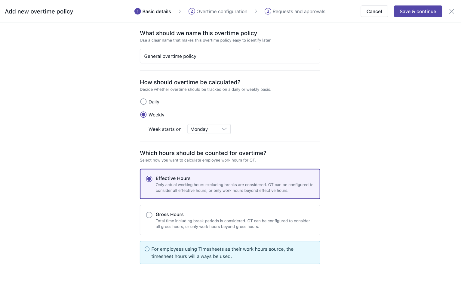461x300 pixels.
Task: Click the dropdown arrow next to Monday
Action: [224, 129]
